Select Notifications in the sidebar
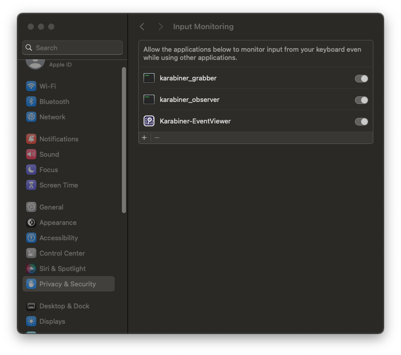Screen dimensions: 401x355 pos(59,139)
